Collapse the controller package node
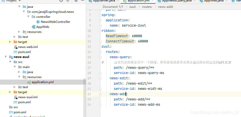Image resolution: width=241 pixels, height=117 pixels. [28, 17]
